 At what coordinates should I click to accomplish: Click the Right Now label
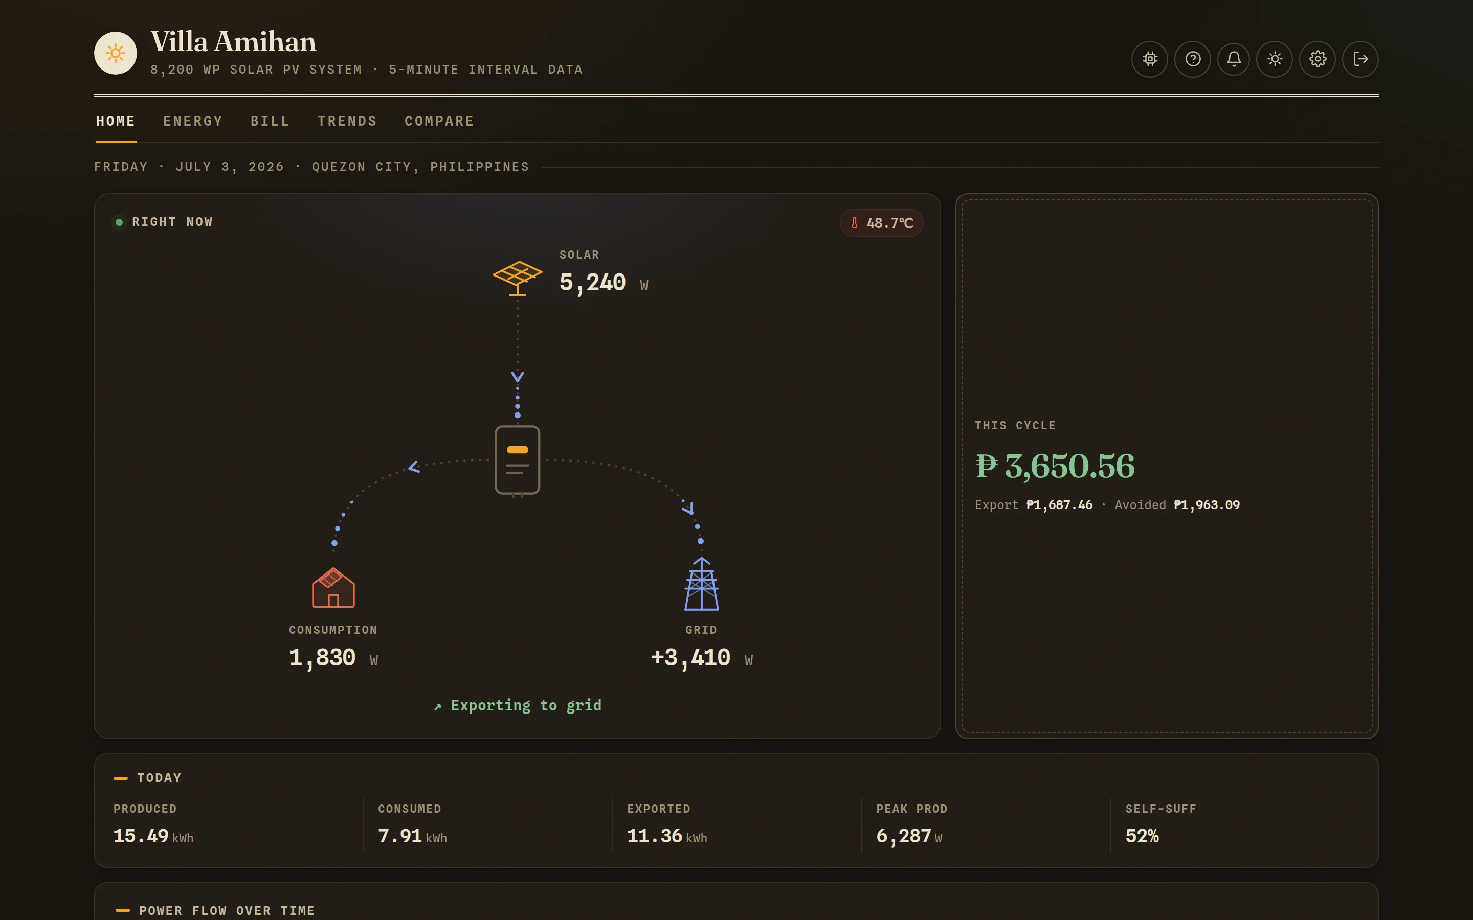[x=172, y=222]
